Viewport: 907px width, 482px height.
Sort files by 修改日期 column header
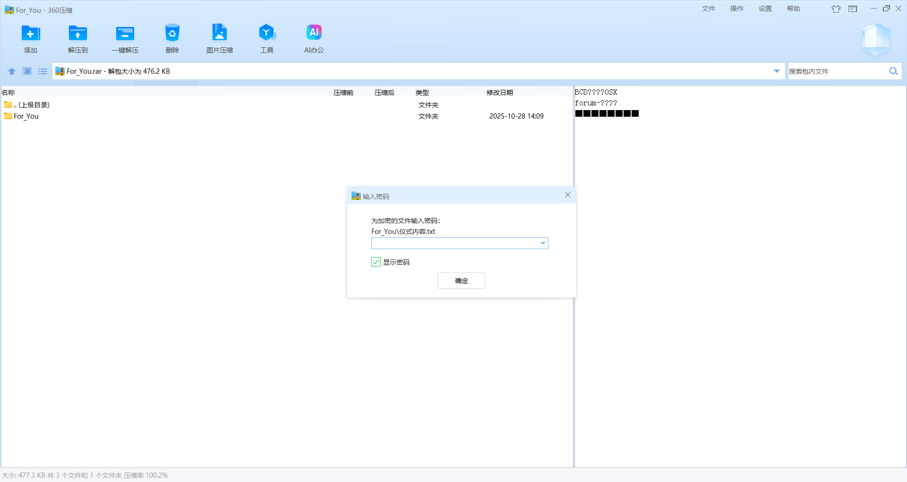click(499, 93)
